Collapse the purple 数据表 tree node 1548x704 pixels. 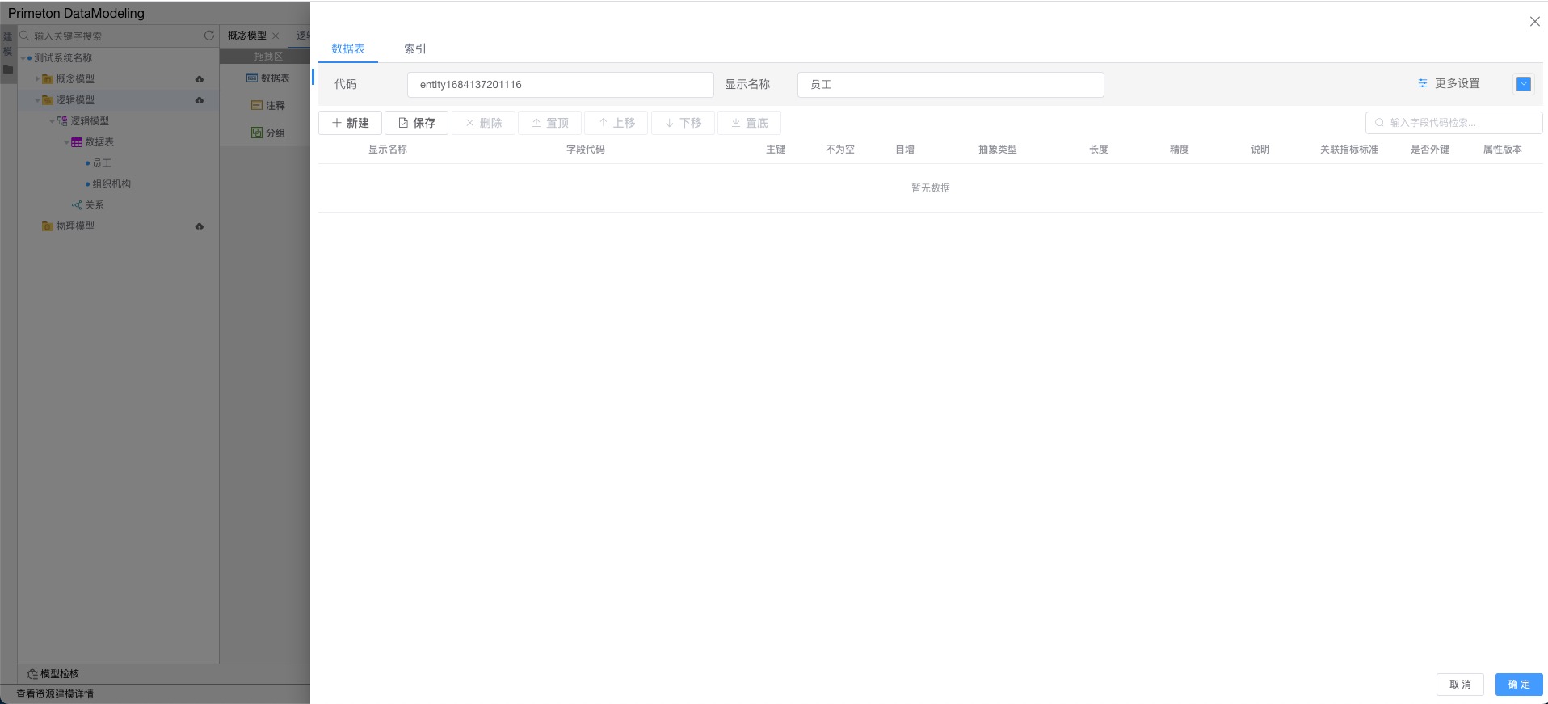tap(67, 142)
